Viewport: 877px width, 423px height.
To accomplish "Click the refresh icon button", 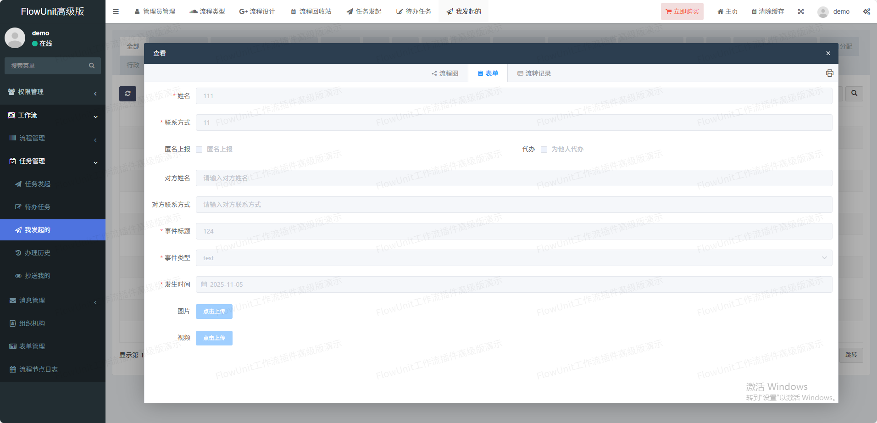I will point(128,94).
